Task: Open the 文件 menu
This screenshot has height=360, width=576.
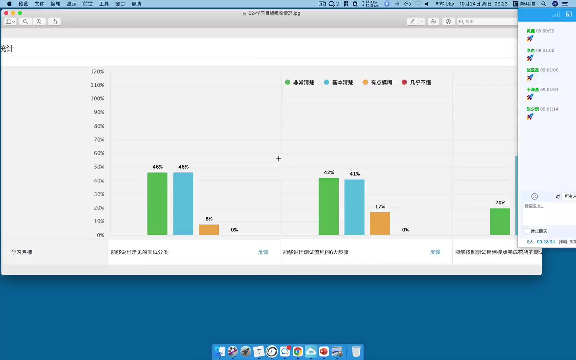Action: click(x=39, y=4)
